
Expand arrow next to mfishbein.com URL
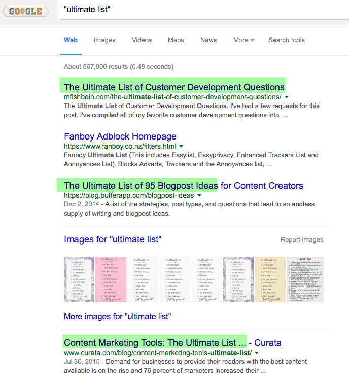tap(287, 96)
